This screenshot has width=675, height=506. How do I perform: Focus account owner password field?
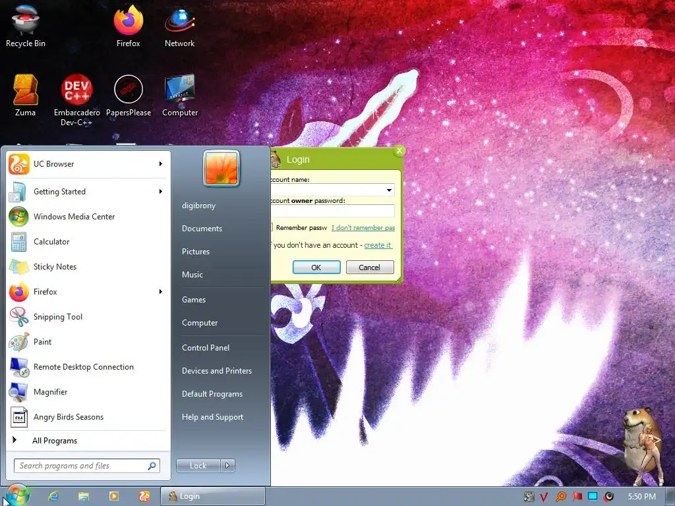pos(332,211)
